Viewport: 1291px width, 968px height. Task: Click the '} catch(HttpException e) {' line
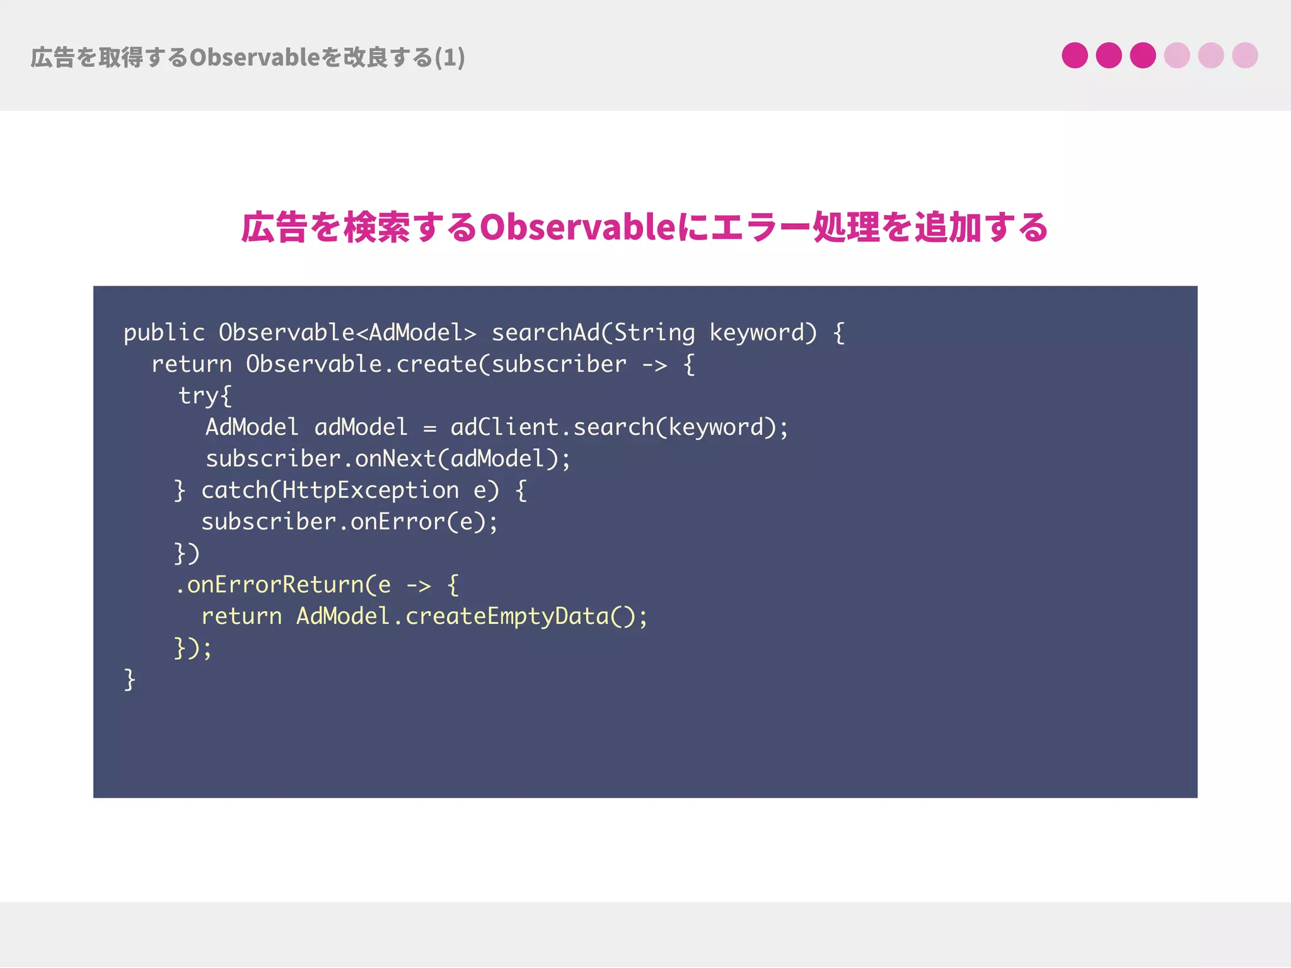click(x=350, y=490)
